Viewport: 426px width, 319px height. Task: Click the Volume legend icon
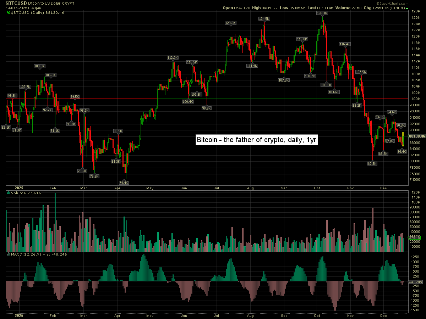(x=9, y=193)
